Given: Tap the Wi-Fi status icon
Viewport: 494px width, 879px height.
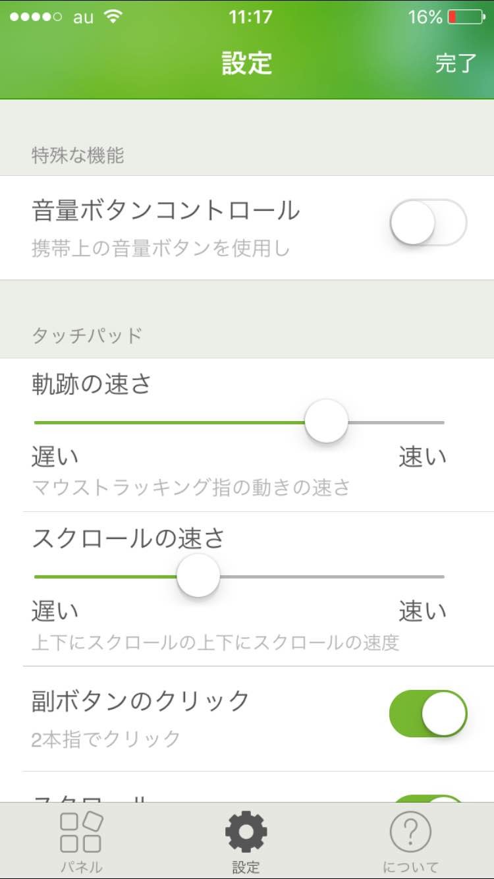Looking at the screenshot, I should coord(114,17).
